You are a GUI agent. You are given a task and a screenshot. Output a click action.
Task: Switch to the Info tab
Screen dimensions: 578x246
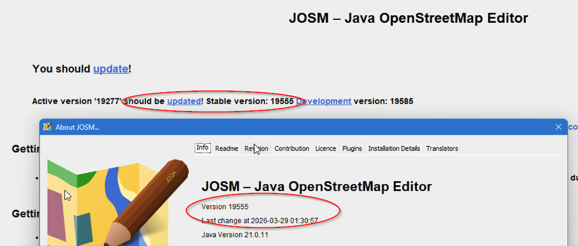(202, 148)
